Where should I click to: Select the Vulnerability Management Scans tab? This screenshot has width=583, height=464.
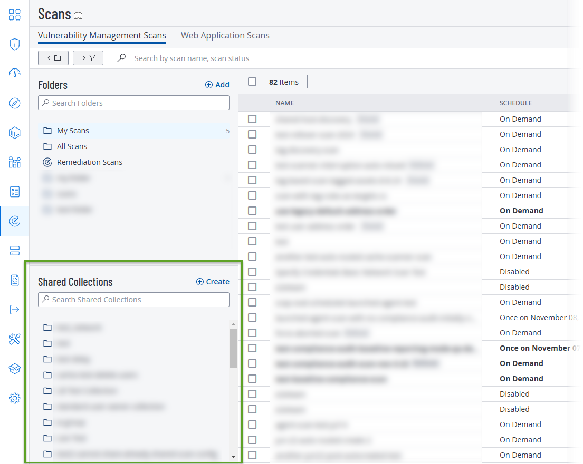(102, 36)
